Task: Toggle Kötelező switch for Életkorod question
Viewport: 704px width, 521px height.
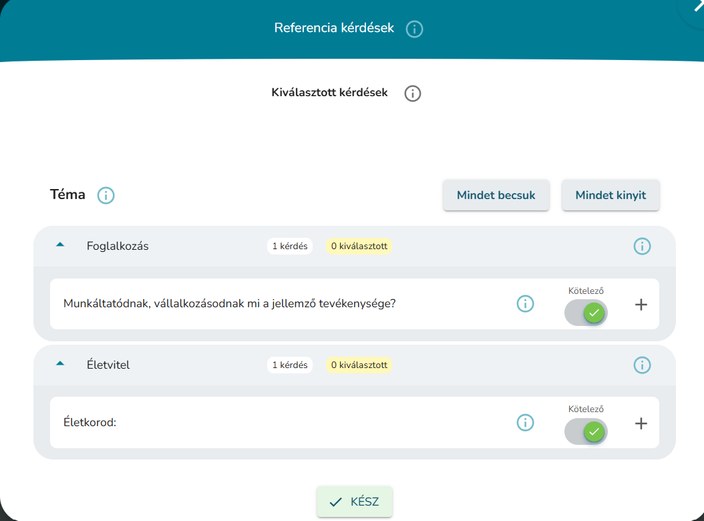Action: 586,431
